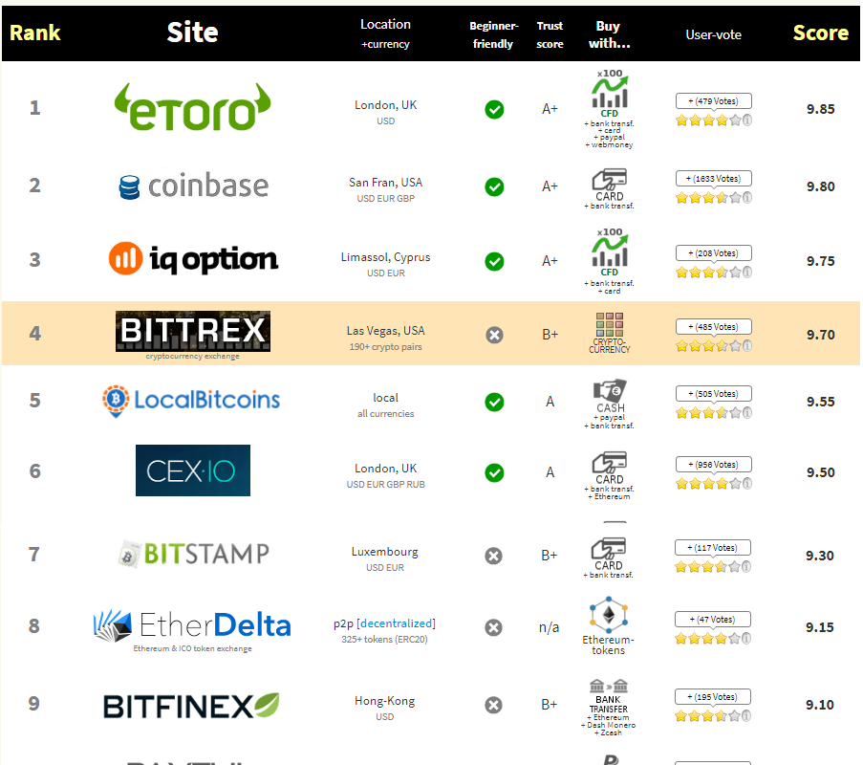Click Bittrex's beginner-friendly X mark

(494, 335)
